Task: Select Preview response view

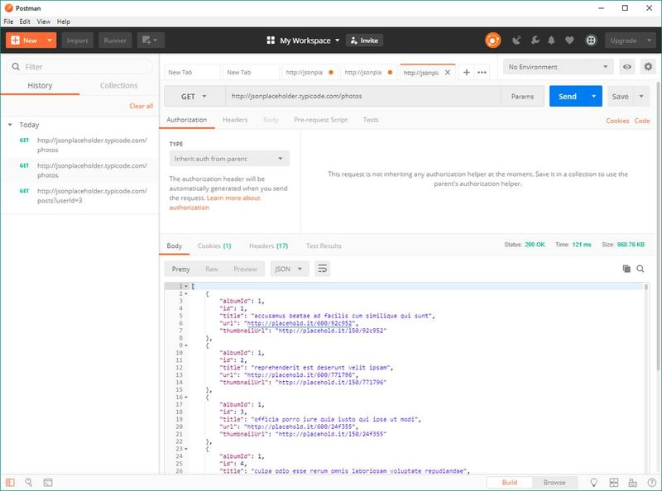Action: (245, 269)
